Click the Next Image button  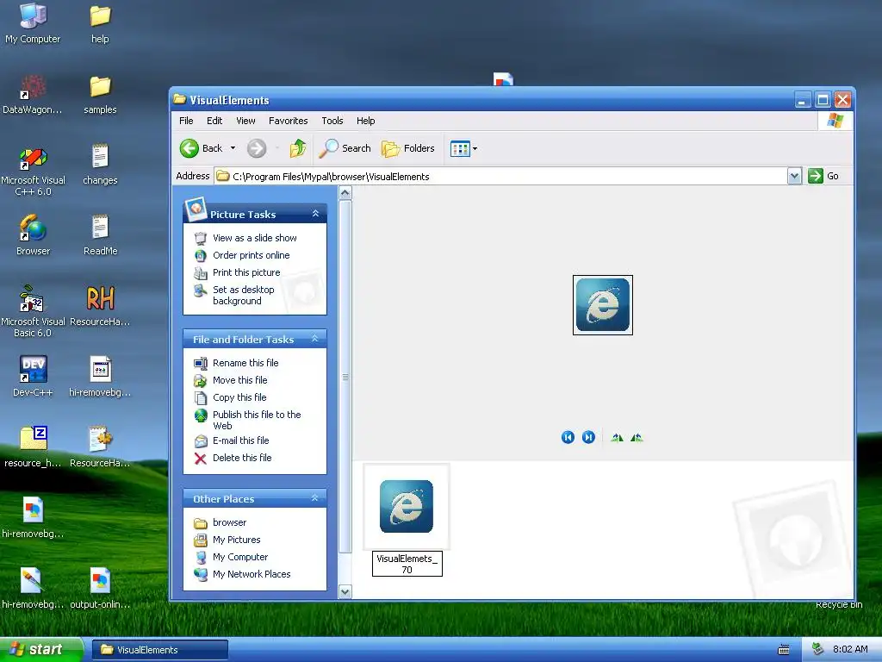588,437
